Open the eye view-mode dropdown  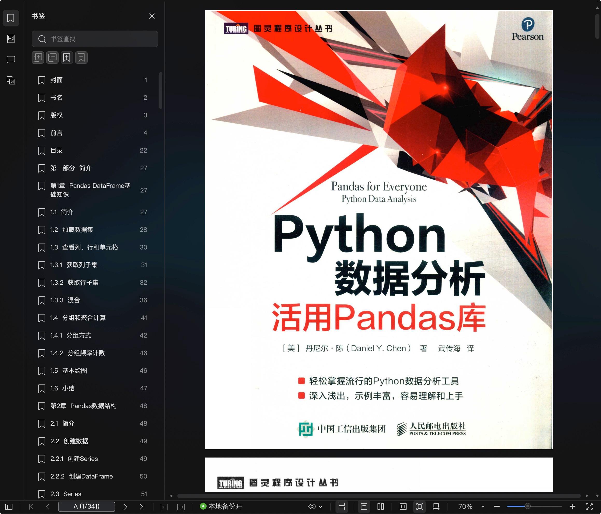click(315, 506)
